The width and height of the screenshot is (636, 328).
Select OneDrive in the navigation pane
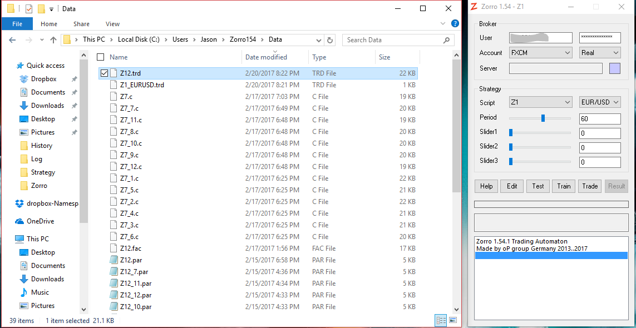tap(40, 221)
